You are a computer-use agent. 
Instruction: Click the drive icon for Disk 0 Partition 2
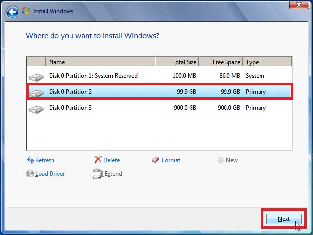pyautogui.click(x=36, y=93)
